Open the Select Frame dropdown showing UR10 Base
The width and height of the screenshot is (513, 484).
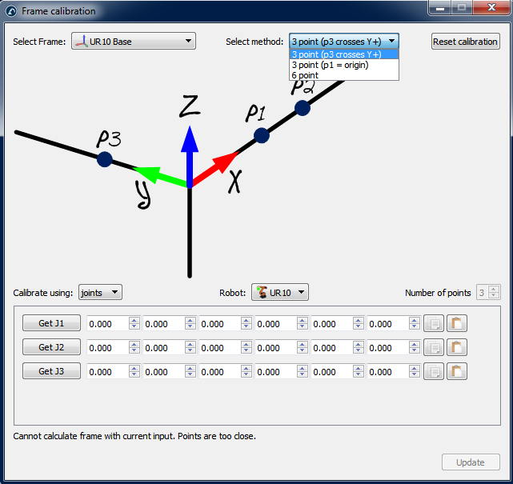click(x=133, y=42)
